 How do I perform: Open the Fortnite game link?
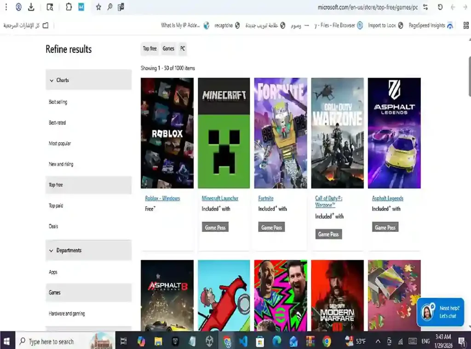point(266,198)
